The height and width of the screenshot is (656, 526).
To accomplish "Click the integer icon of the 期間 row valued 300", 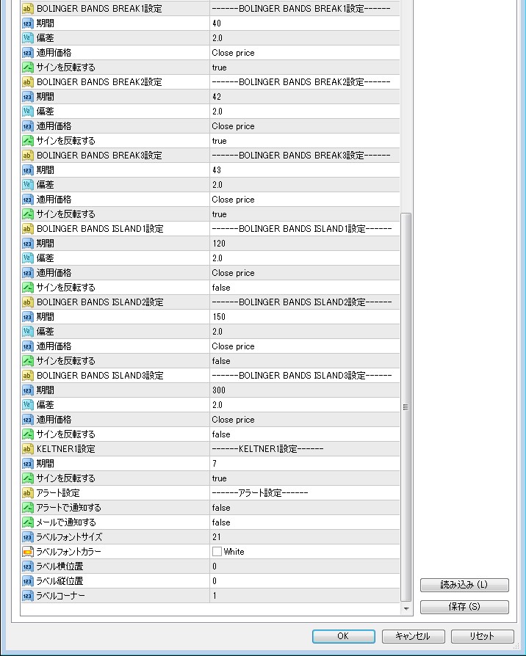I will [28, 390].
